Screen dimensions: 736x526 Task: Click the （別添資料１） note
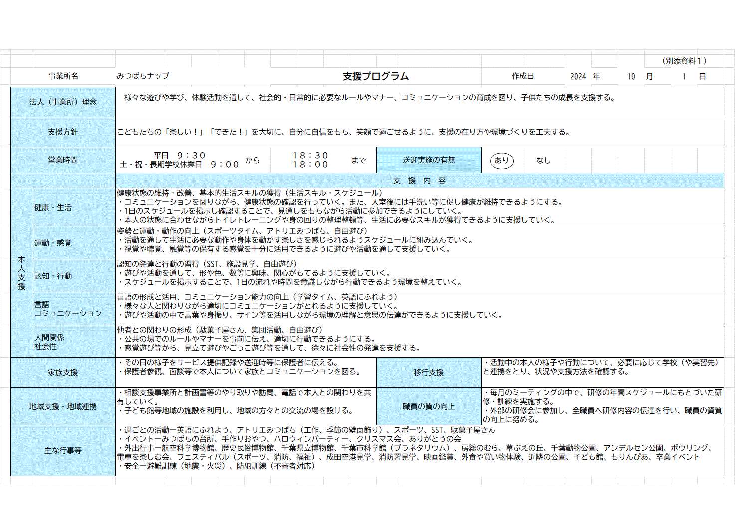point(684,61)
